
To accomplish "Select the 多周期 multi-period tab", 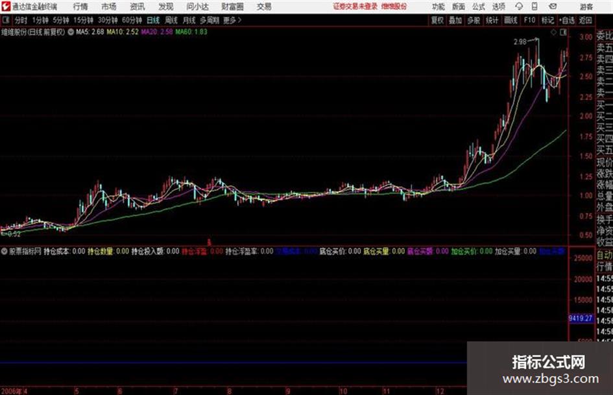I will pyautogui.click(x=210, y=20).
